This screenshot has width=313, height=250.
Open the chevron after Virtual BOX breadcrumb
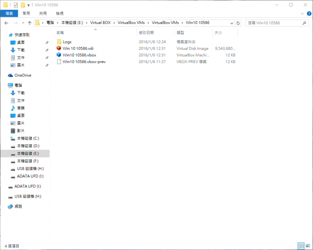(114, 23)
